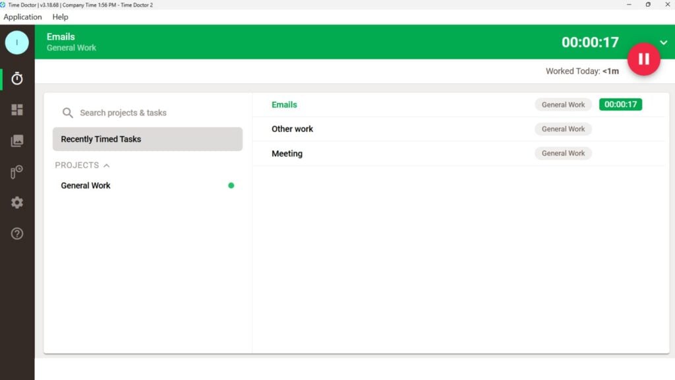675x380 pixels.
Task: Start the Other work task
Action: point(459,129)
